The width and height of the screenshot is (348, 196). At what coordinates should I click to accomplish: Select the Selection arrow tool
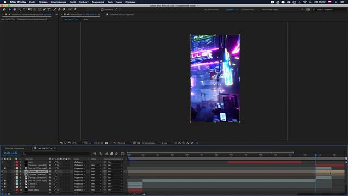tap(10, 10)
